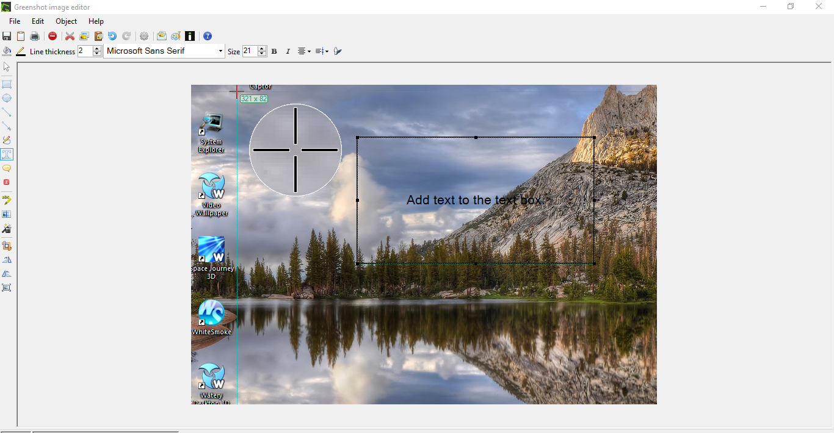
Task: Choose the Speech bubble tool
Action: 7,168
